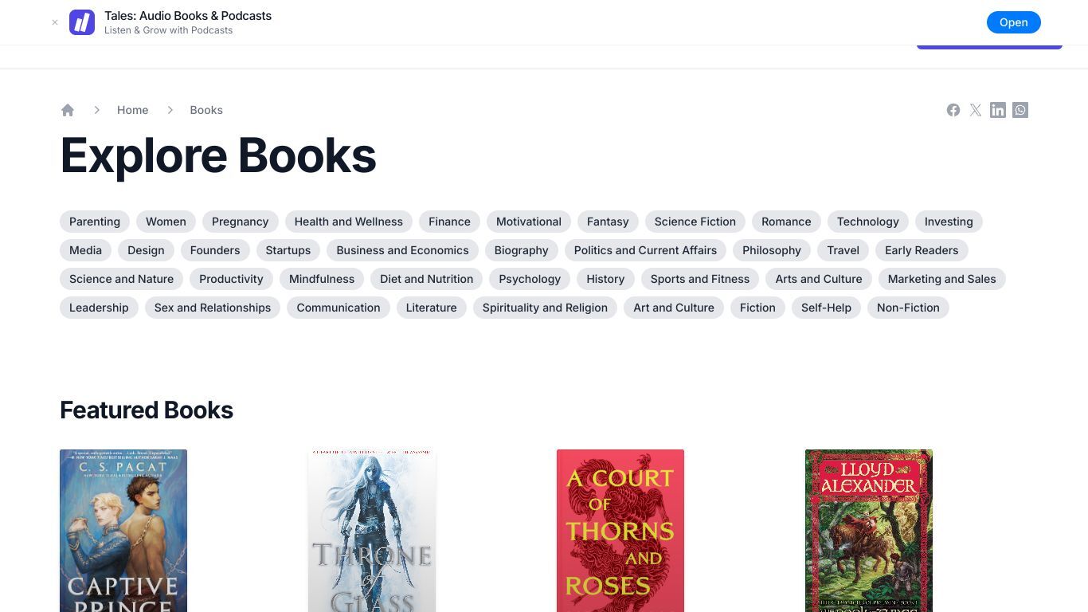The height and width of the screenshot is (612, 1088).
Task: Browse the Literature category
Action: [431, 308]
